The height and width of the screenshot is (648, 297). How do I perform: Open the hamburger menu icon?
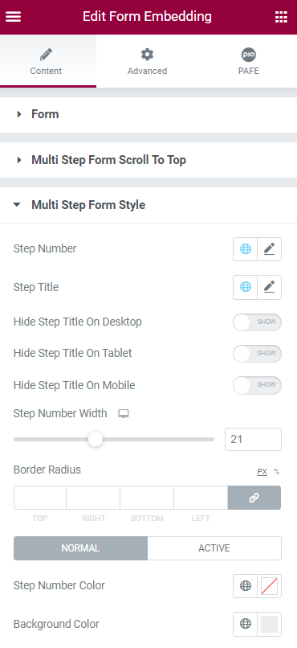pos(13,17)
